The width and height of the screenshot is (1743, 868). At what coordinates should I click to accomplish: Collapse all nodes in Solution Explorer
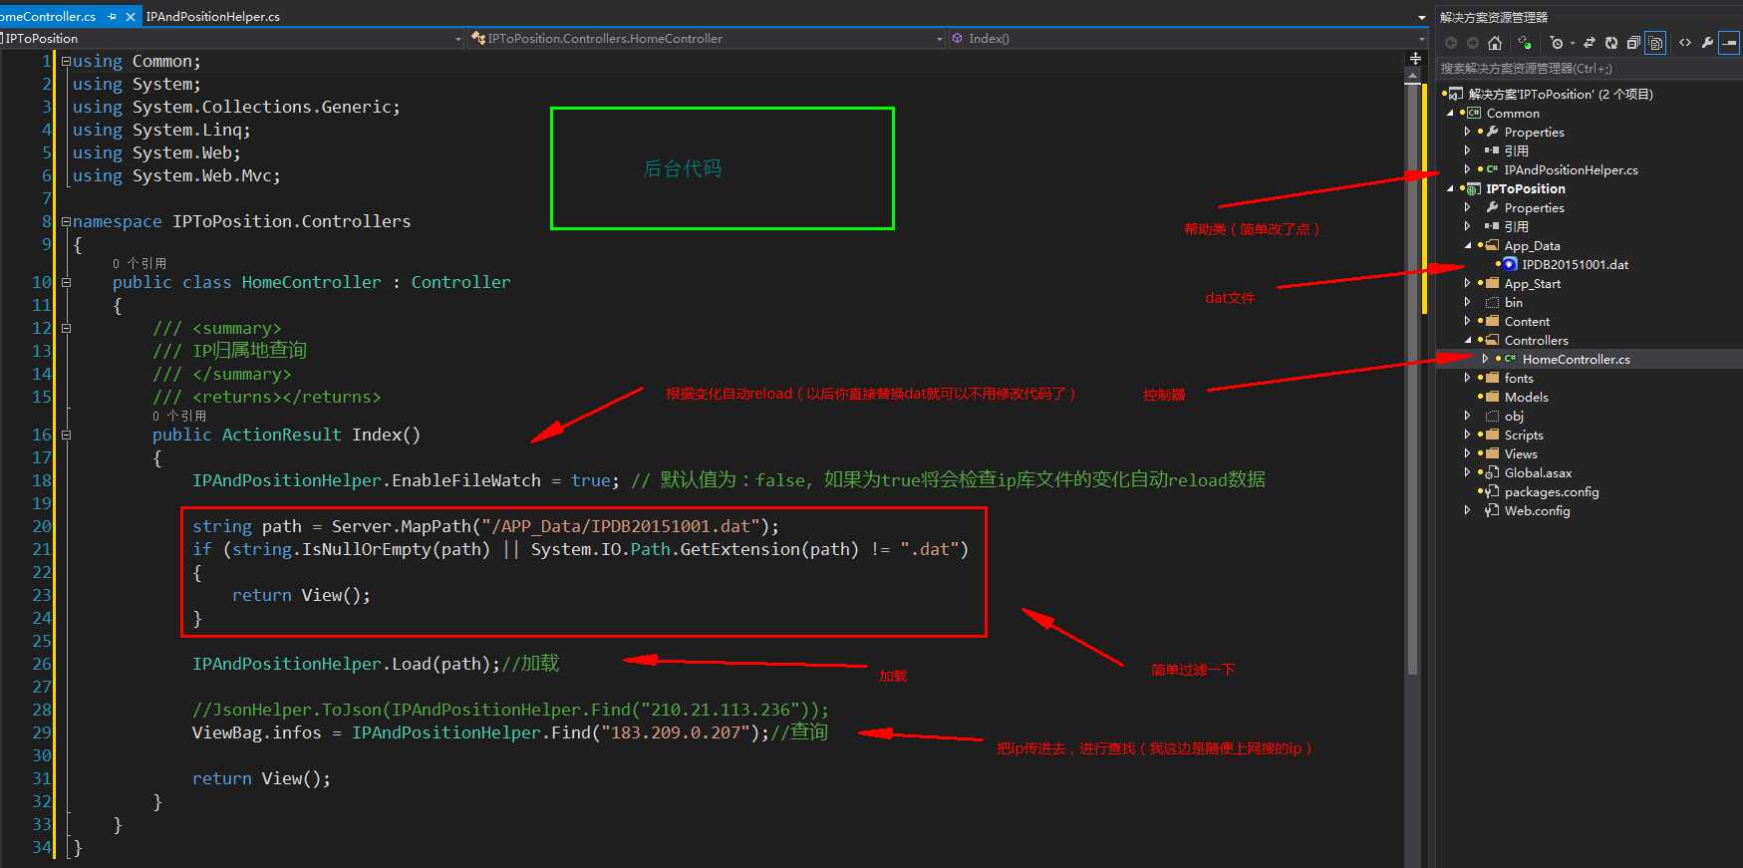1633,43
